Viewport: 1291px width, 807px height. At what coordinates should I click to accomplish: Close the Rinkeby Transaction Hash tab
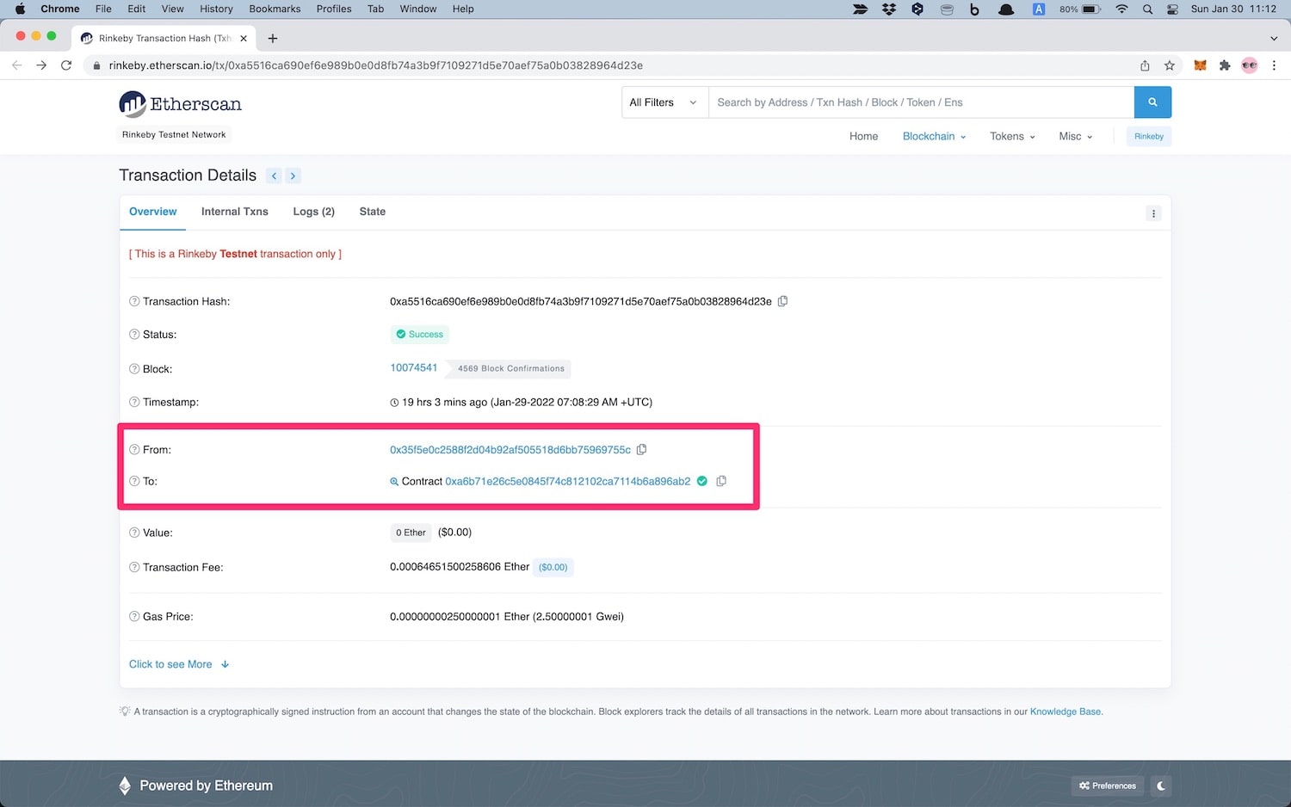244,38
